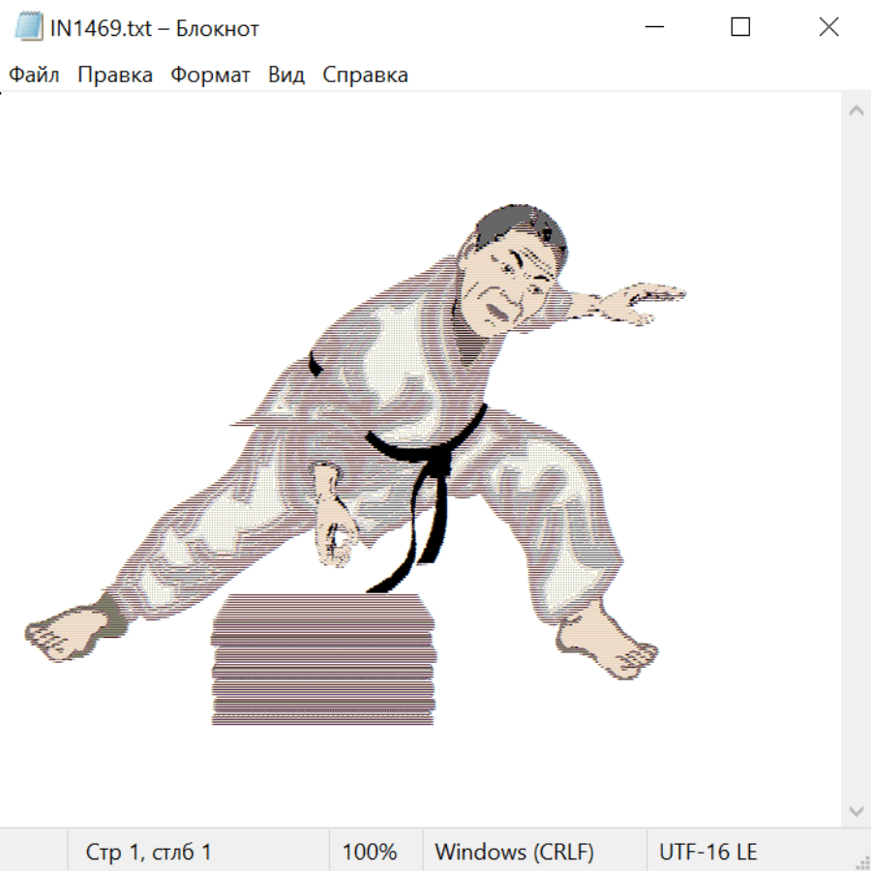Click the resize grip in bottom-right corner
This screenshot has height=871, width=871.
[861, 861]
